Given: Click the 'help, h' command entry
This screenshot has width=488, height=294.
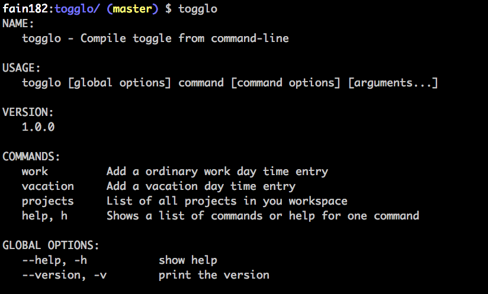Looking at the screenshot, I should click(x=45, y=216).
